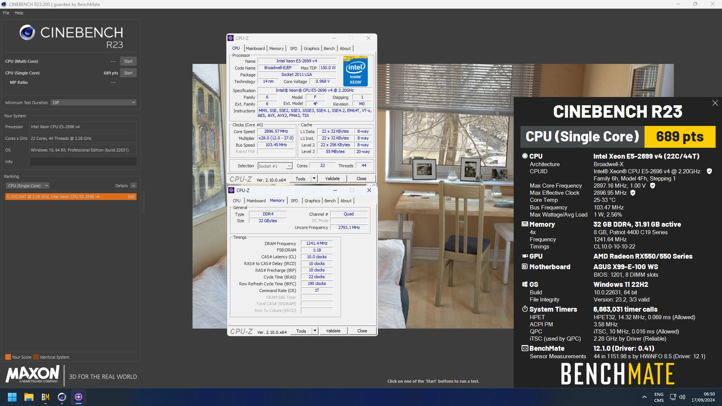Open Cinebench Help menu
Image resolution: width=722 pixels, height=406 pixels.
pyautogui.click(x=19, y=13)
